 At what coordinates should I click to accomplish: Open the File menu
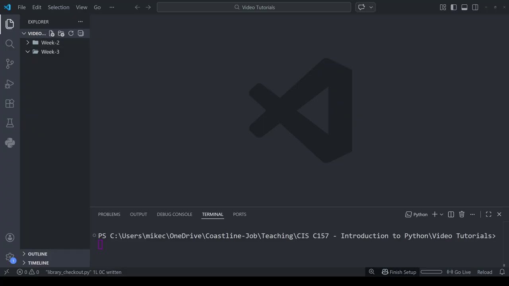[22, 7]
